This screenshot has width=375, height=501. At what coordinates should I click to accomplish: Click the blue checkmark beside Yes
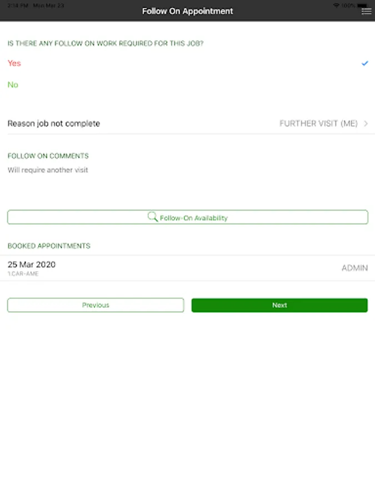click(365, 63)
